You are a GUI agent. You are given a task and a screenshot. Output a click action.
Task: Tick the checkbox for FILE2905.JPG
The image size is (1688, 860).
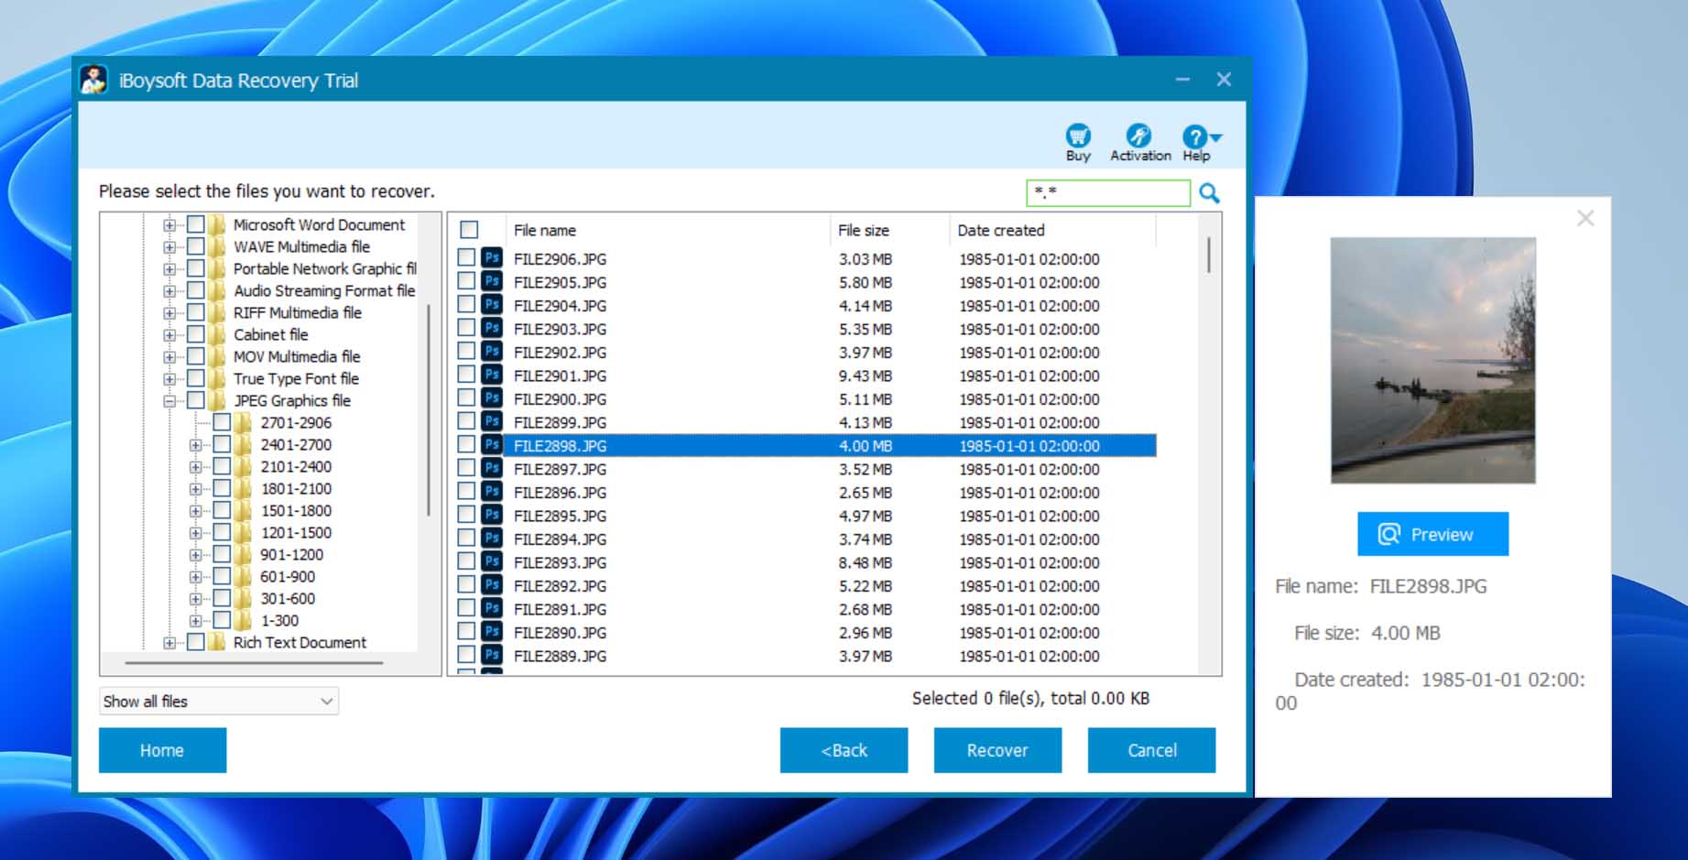click(x=466, y=282)
